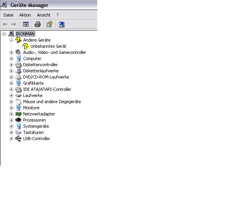Scan for hardware changes toolbar icon
This screenshot has height=197, width=246.
coord(61,24)
